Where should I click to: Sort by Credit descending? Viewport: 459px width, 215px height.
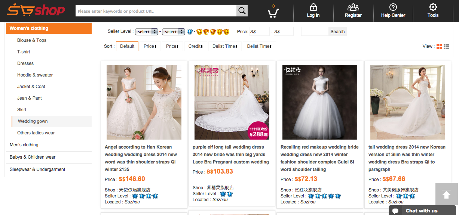pos(196,46)
